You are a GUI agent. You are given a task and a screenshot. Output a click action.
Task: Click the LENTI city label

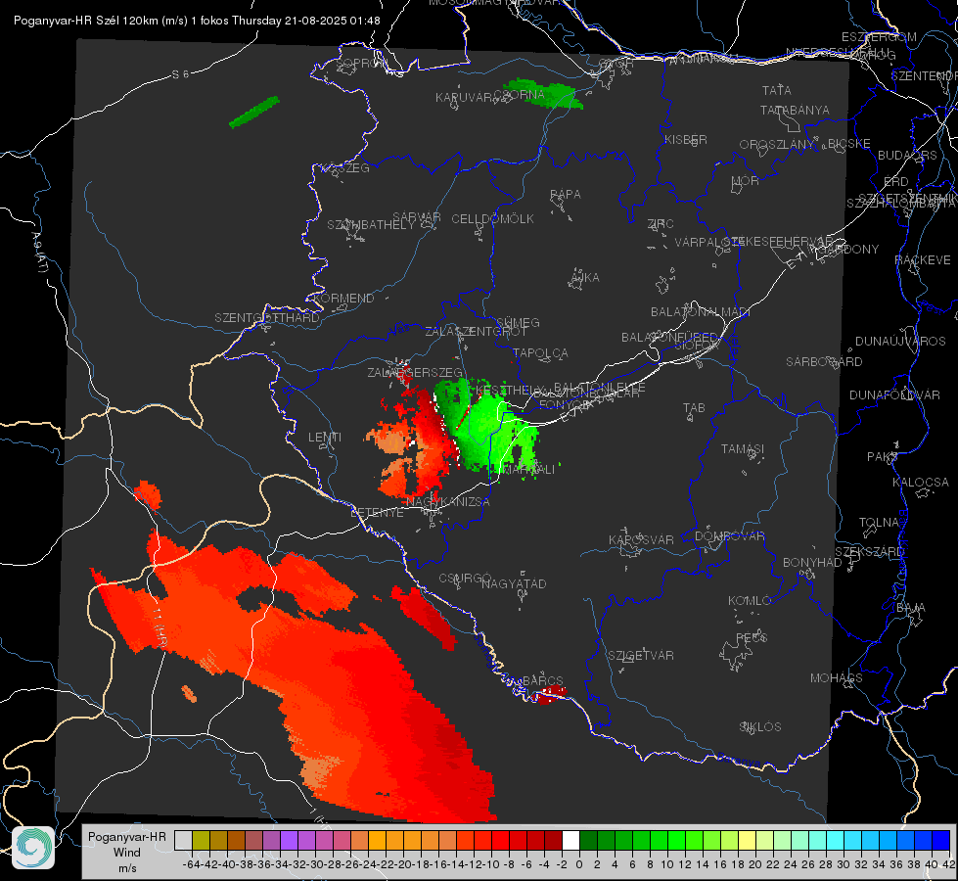pyautogui.click(x=325, y=438)
